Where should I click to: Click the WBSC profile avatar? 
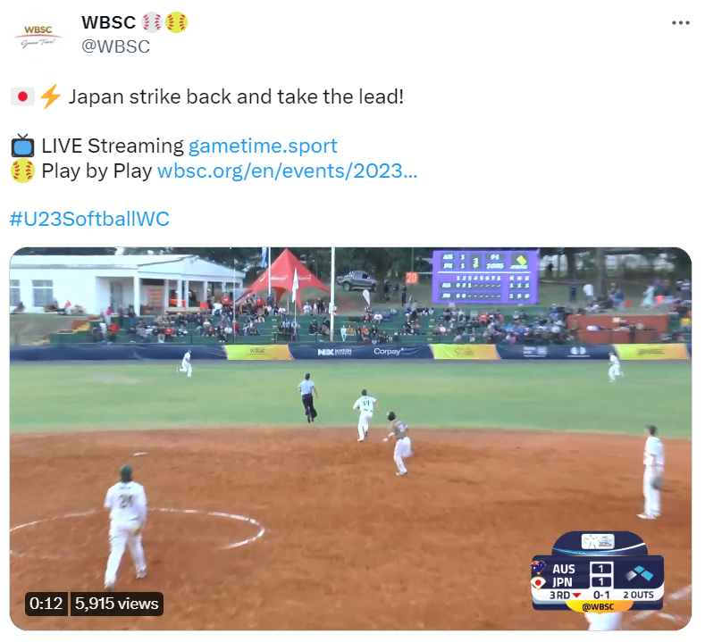38,37
